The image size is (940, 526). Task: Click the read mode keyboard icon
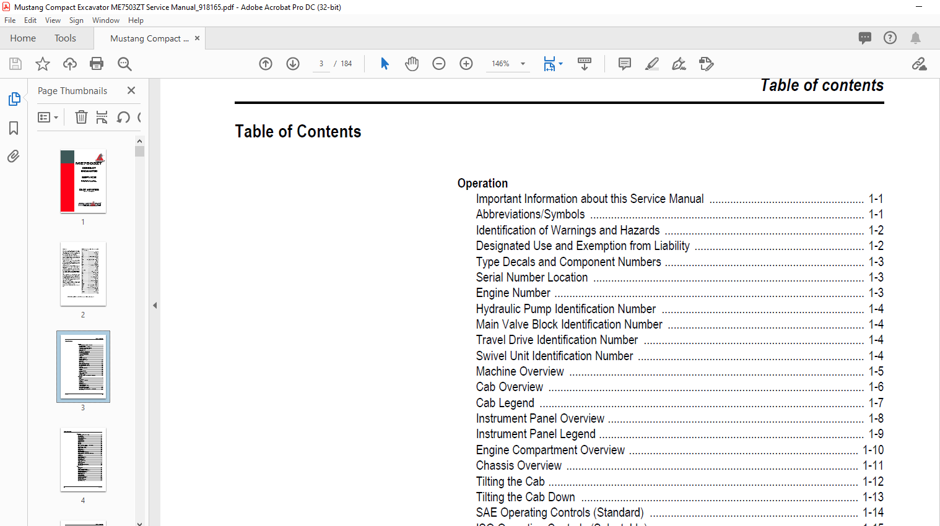pos(585,64)
